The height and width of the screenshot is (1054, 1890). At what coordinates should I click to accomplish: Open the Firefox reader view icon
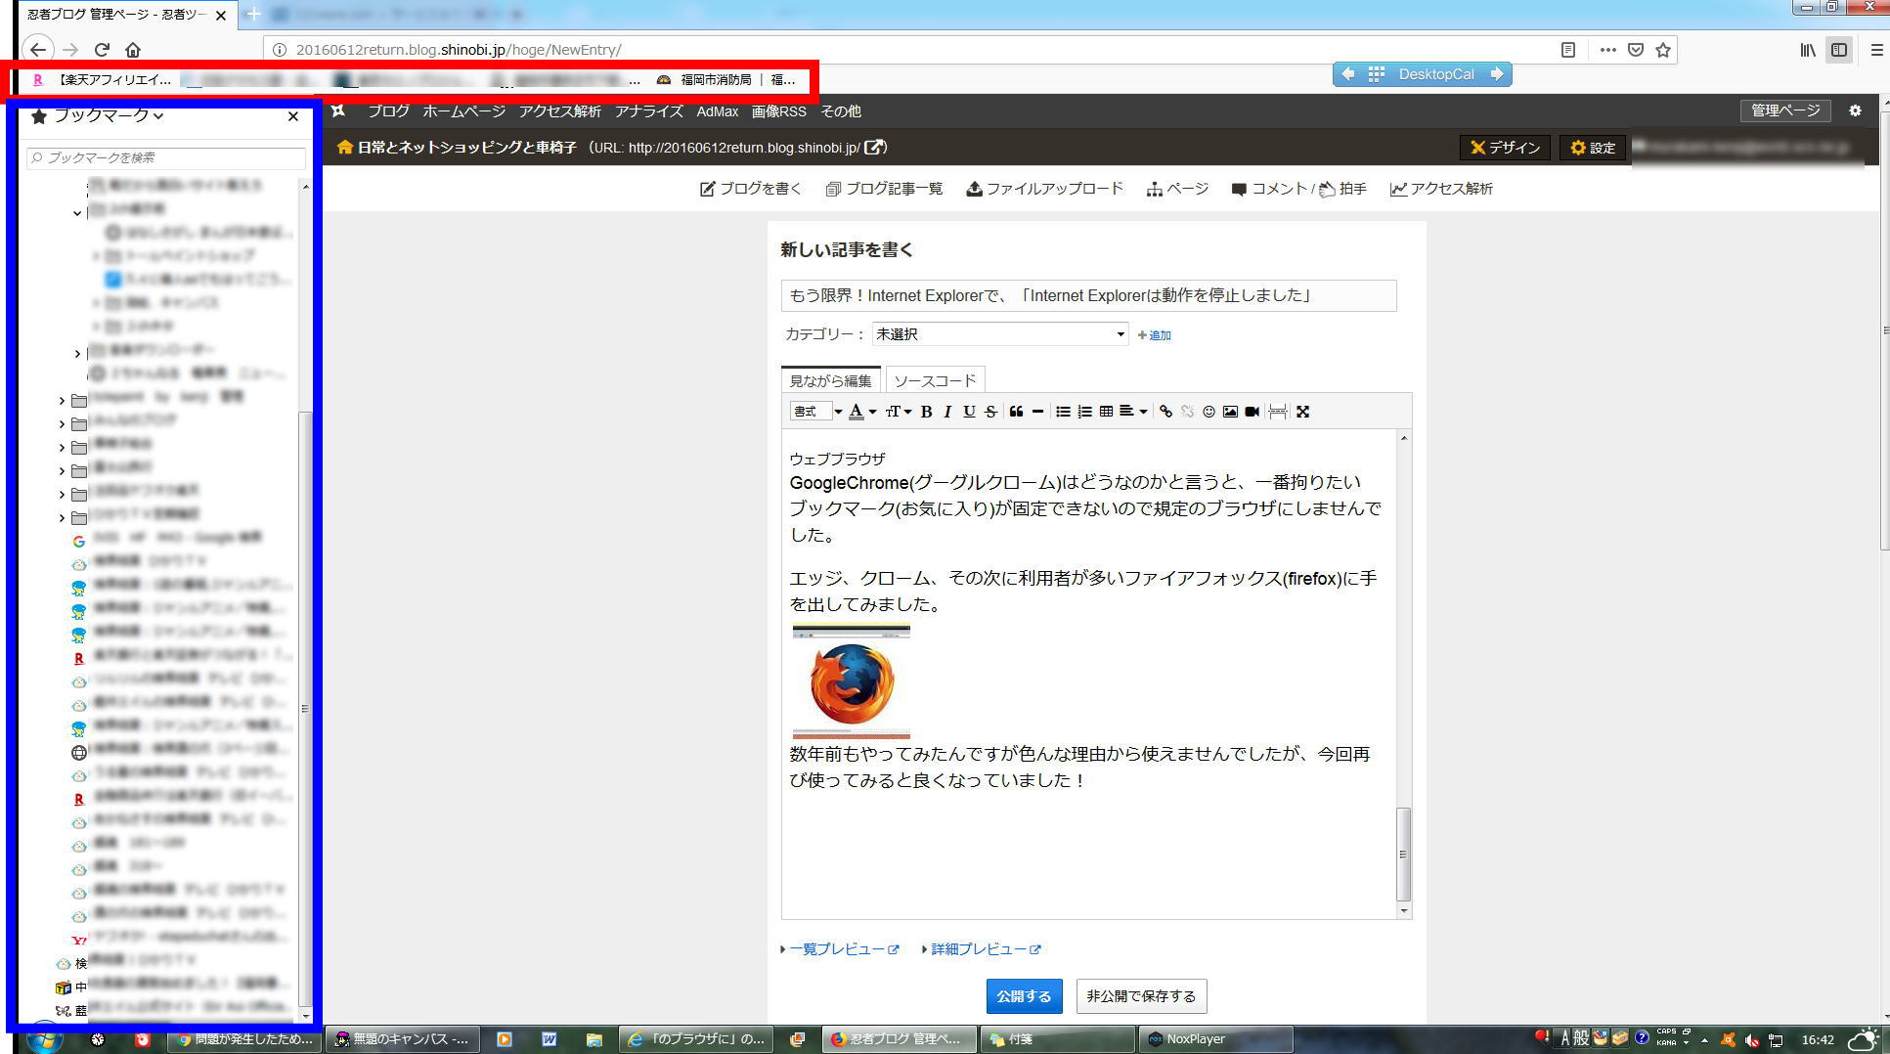pos(1568,50)
